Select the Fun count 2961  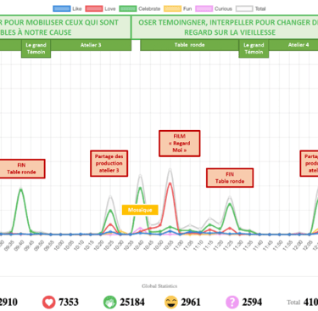click(191, 303)
